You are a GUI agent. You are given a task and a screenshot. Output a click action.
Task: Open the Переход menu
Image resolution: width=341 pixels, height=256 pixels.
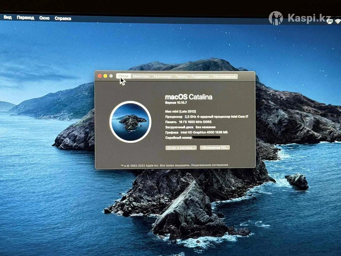pos(25,18)
